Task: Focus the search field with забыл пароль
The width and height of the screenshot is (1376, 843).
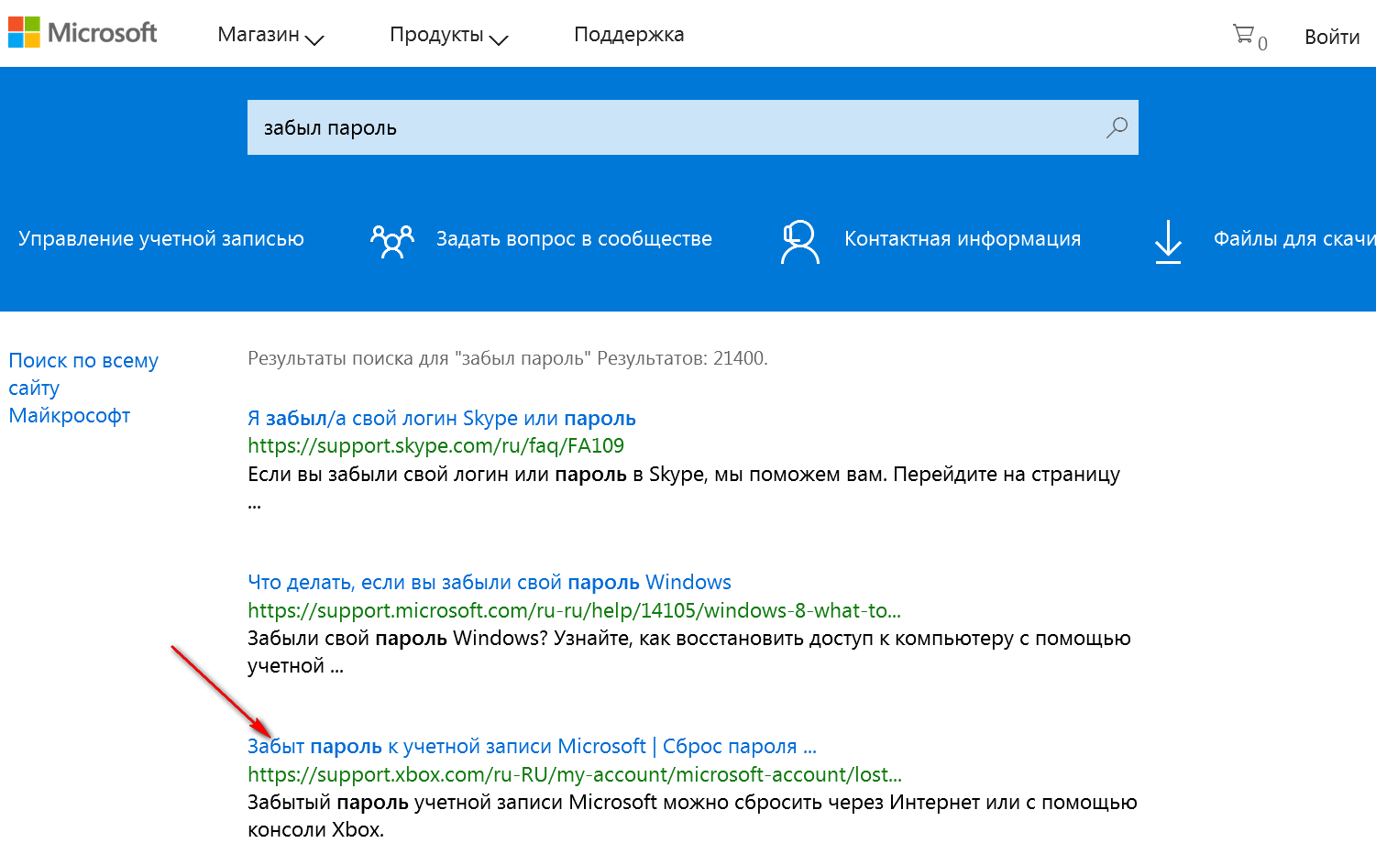Action: (x=693, y=127)
